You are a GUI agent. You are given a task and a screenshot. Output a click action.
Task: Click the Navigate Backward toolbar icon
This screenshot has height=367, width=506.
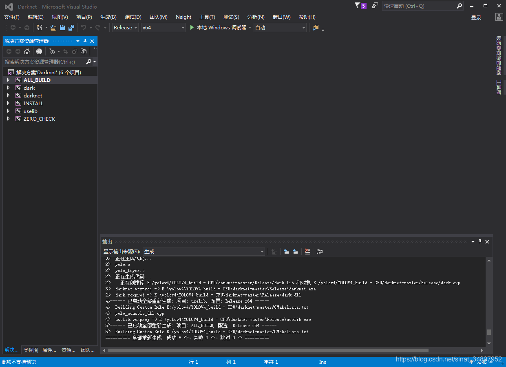tap(13, 28)
